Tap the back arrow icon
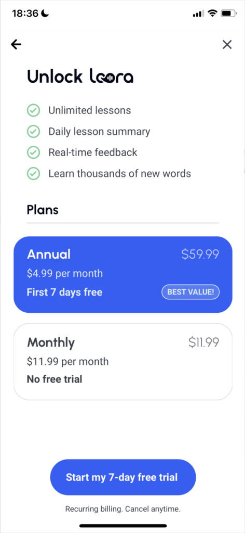245x533 pixels. (x=16, y=44)
